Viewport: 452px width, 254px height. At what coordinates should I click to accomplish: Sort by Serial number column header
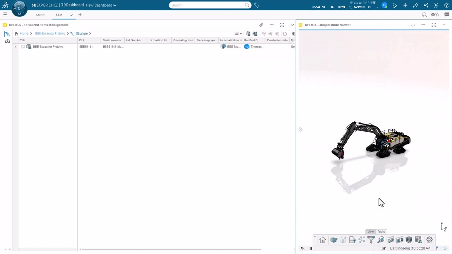[113, 40]
